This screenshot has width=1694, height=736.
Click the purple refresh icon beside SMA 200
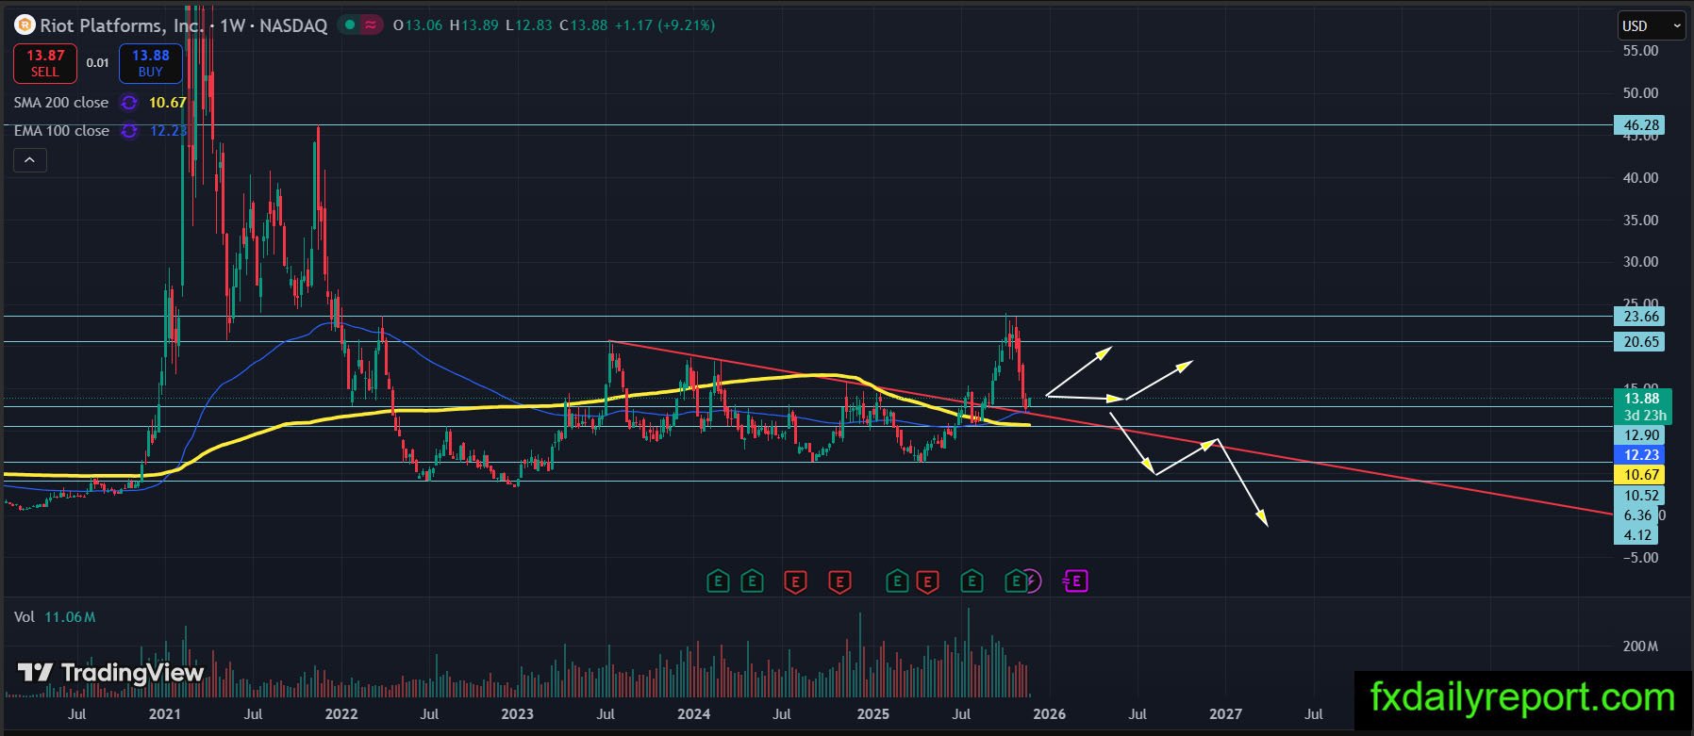coord(129,103)
